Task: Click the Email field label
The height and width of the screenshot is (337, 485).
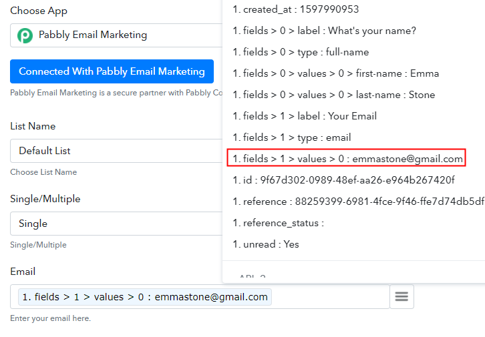Action: pyautogui.click(x=23, y=272)
